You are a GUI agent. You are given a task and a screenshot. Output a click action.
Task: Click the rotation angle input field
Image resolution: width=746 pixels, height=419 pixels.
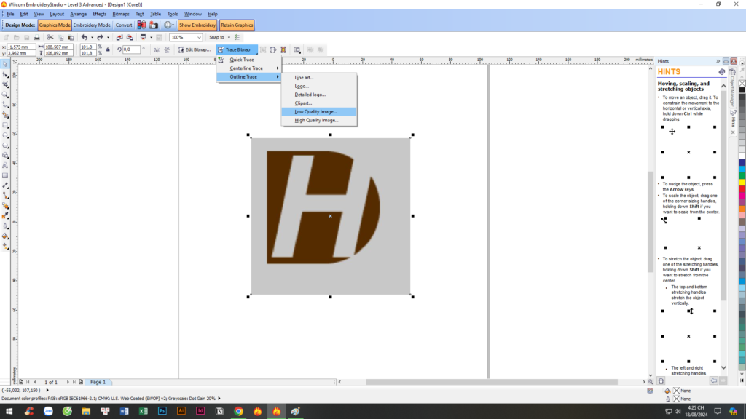[x=131, y=49]
